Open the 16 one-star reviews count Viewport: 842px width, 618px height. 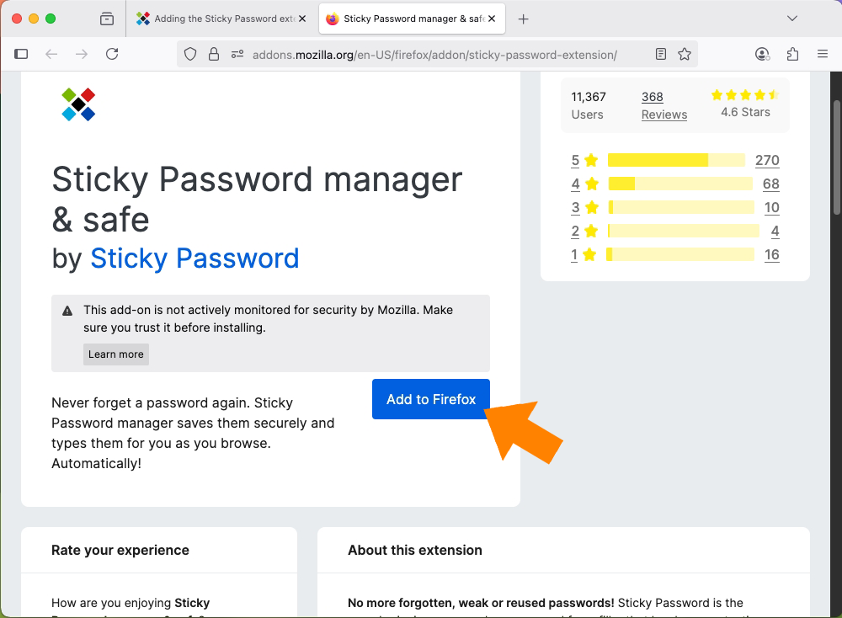point(771,254)
